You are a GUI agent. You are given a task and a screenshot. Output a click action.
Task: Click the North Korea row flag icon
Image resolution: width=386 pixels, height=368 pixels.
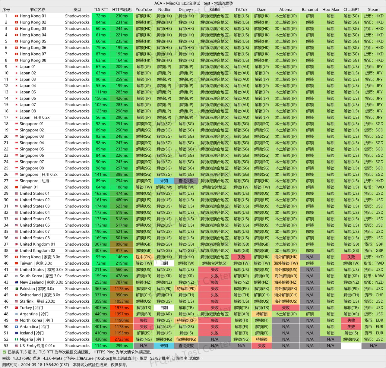pyautogui.click(x=16, y=320)
